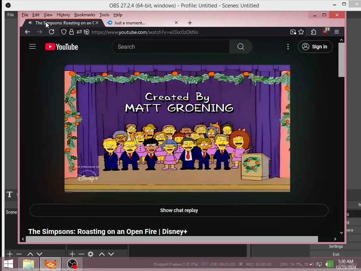Open tracking protection shield icon
Viewport: 361px width, 271px height.
tap(63, 32)
